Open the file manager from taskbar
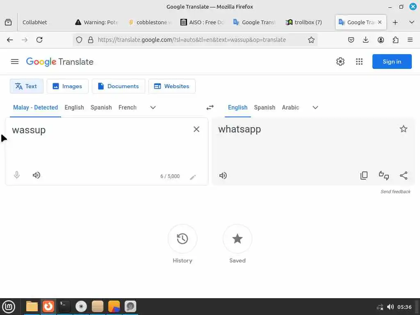The image size is (420, 315). [32, 307]
